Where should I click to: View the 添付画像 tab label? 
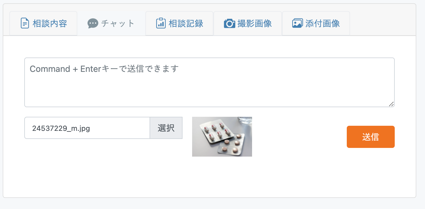(322, 23)
